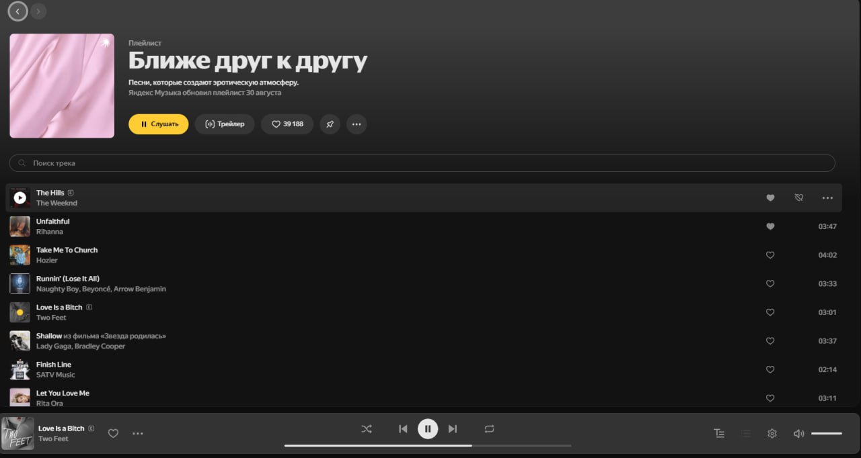This screenshot has height=458, width=861.
Task: Click Runnin' (Lose It All) album thumbnail
Action: [20, 283]
